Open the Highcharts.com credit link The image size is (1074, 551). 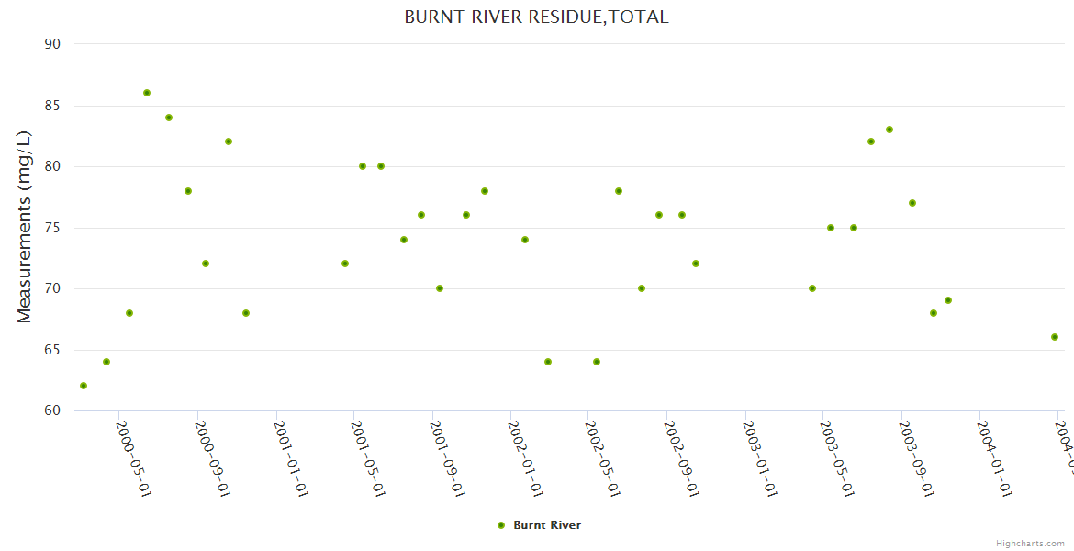point(1030,543)
